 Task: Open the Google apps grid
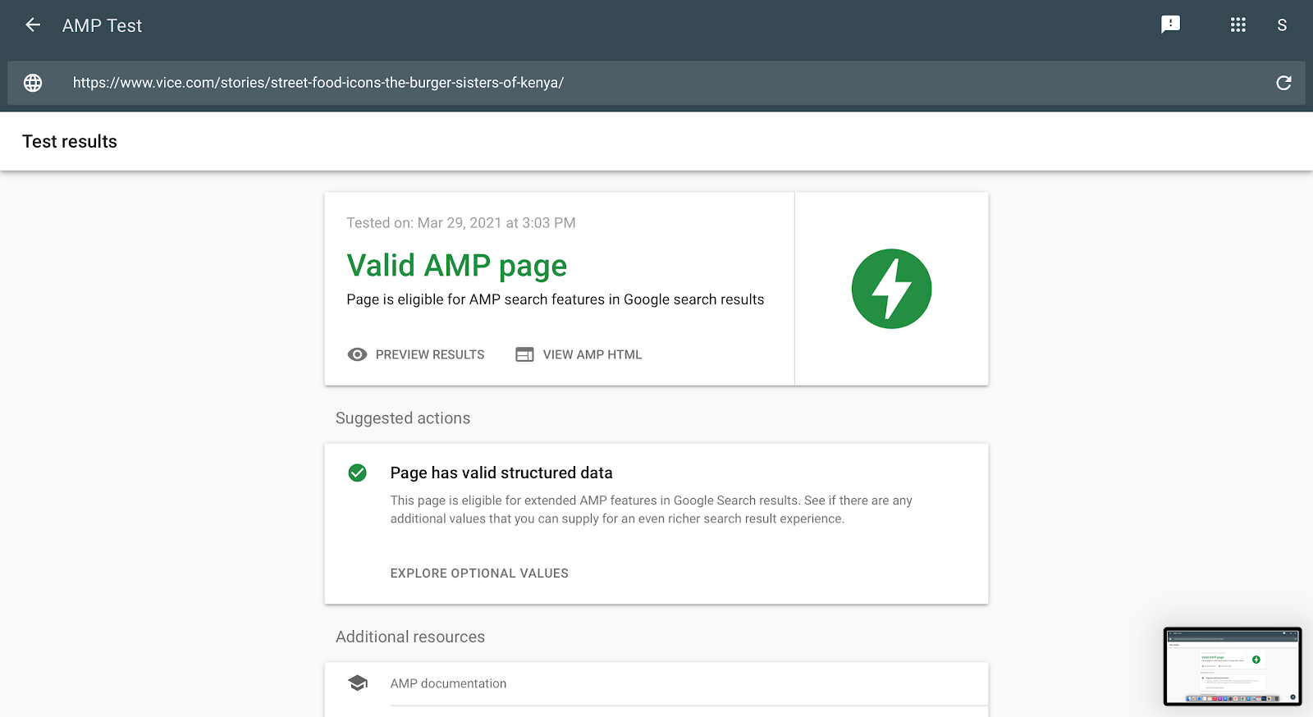[1238, 25]
